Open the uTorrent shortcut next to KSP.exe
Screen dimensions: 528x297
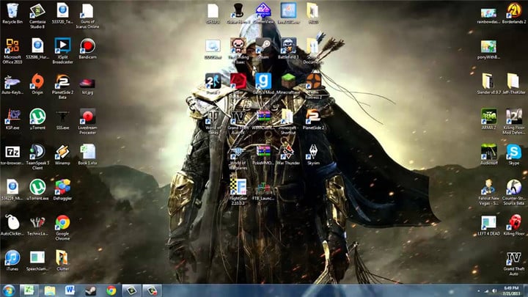coord(37,120)
